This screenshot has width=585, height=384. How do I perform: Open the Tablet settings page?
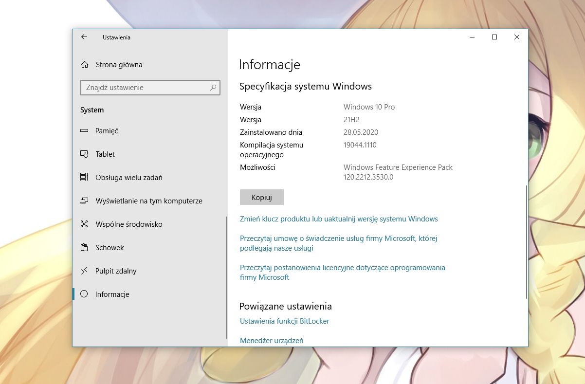[150, 154]
